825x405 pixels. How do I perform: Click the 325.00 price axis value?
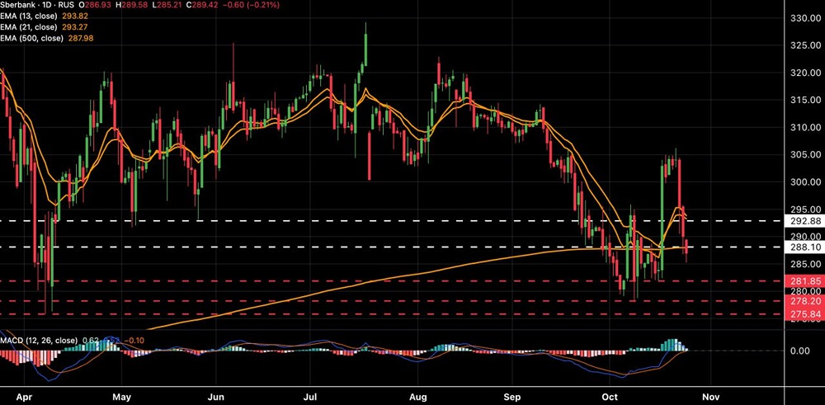click(805, 45)
